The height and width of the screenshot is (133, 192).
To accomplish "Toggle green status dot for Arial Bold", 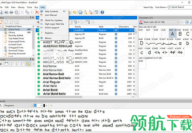I will click(x=39, y=90).
